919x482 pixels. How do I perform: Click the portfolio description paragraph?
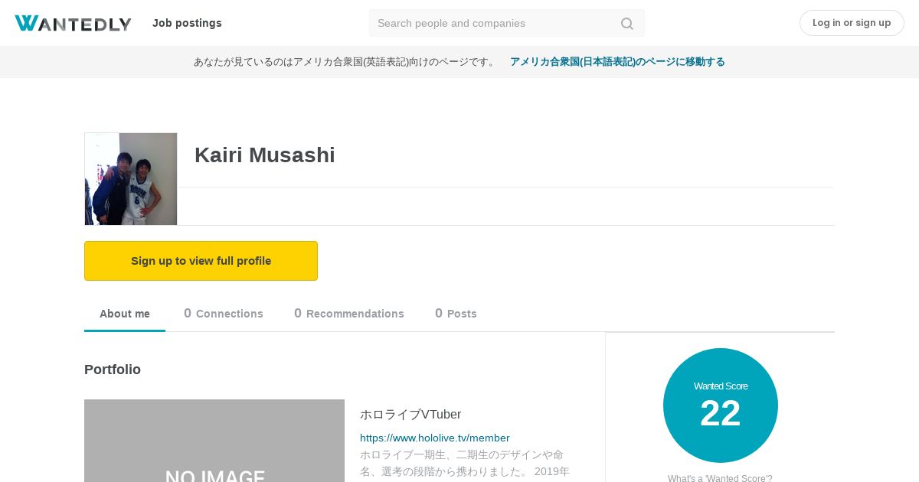click(465, 463)
